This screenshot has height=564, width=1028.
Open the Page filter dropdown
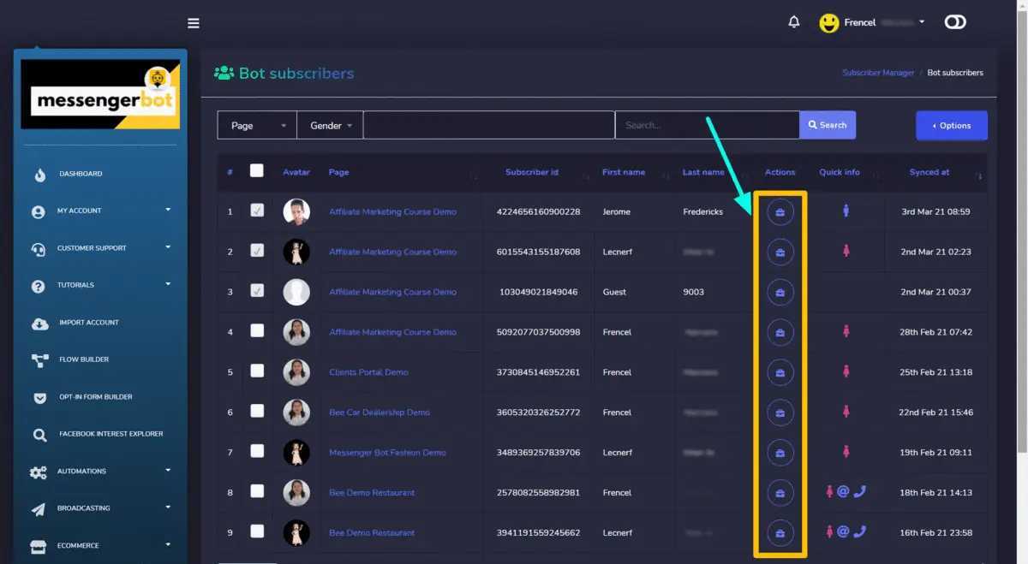(257, 125)
